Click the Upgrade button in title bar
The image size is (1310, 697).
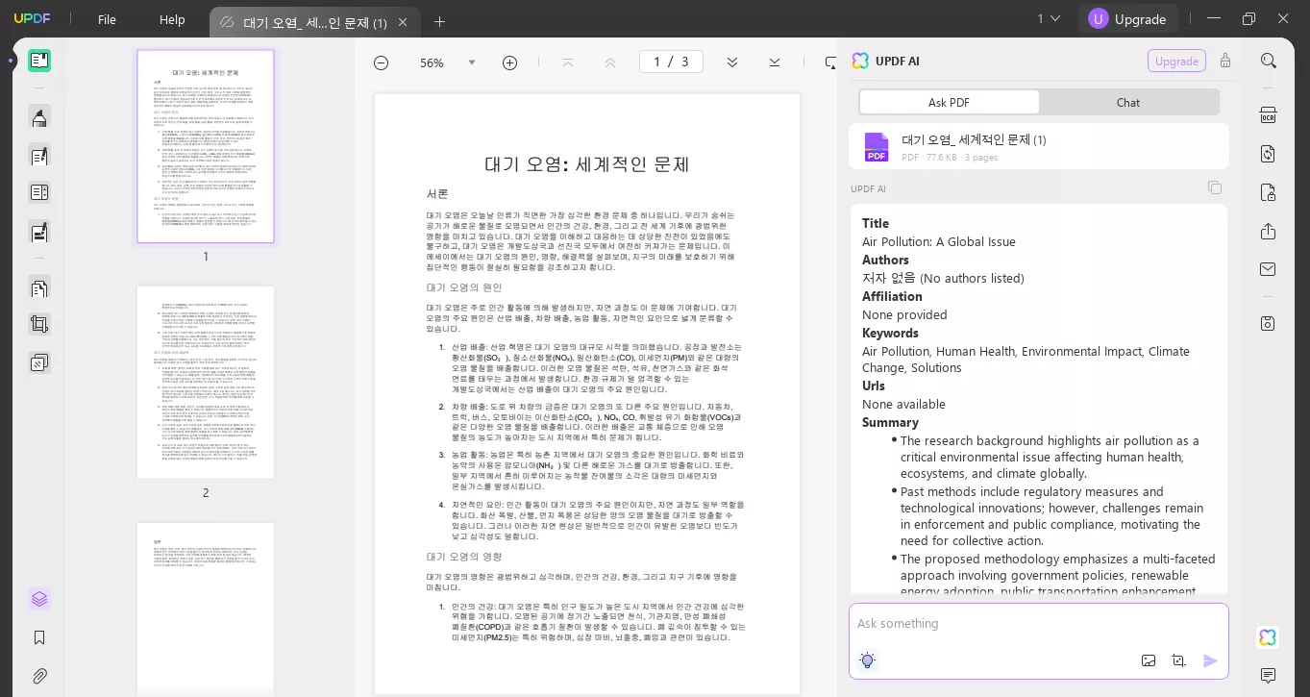point(1127,19)
